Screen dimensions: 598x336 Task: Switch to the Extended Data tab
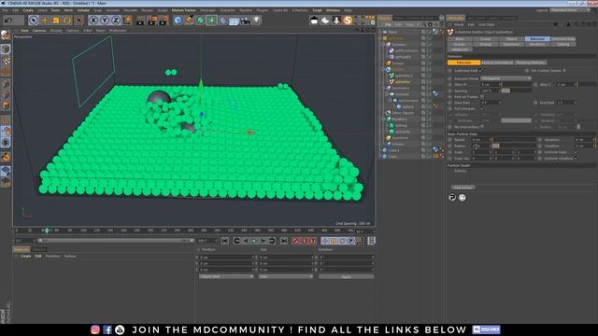click(562, 39)
